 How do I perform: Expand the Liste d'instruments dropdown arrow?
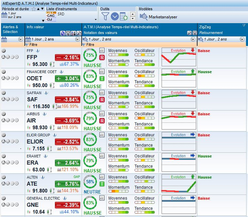tap(96, 20)
